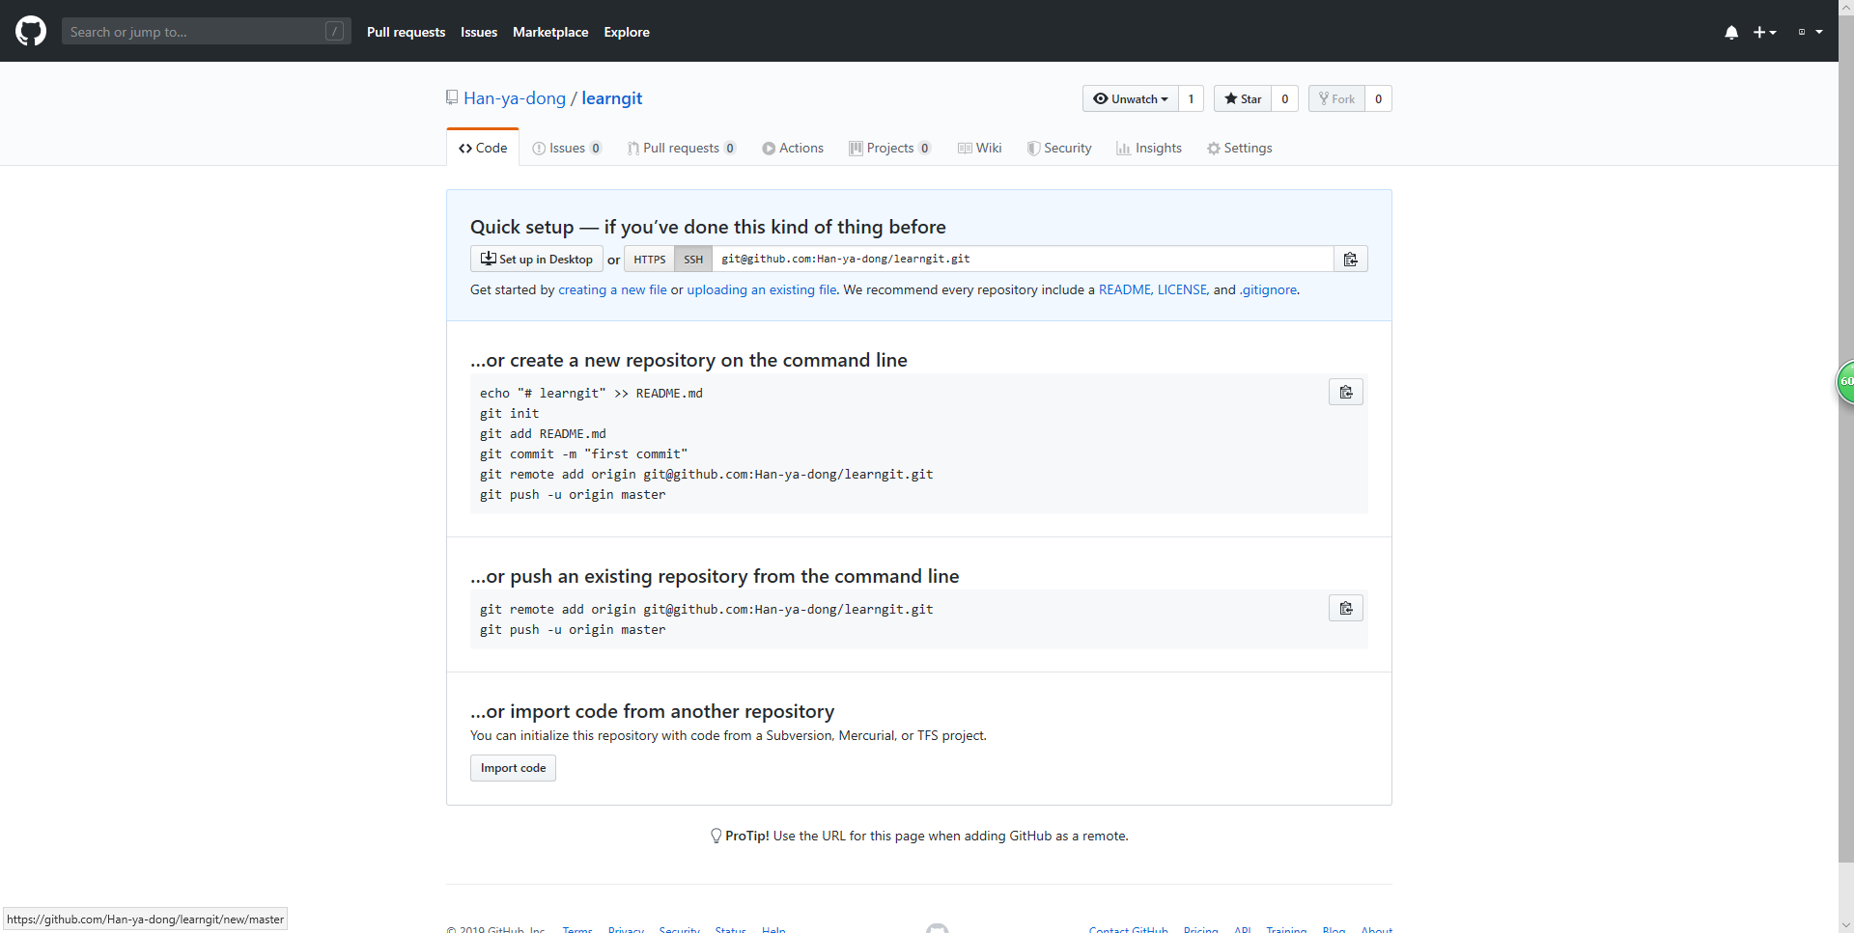Go to Marketplace

coord(550,32)
